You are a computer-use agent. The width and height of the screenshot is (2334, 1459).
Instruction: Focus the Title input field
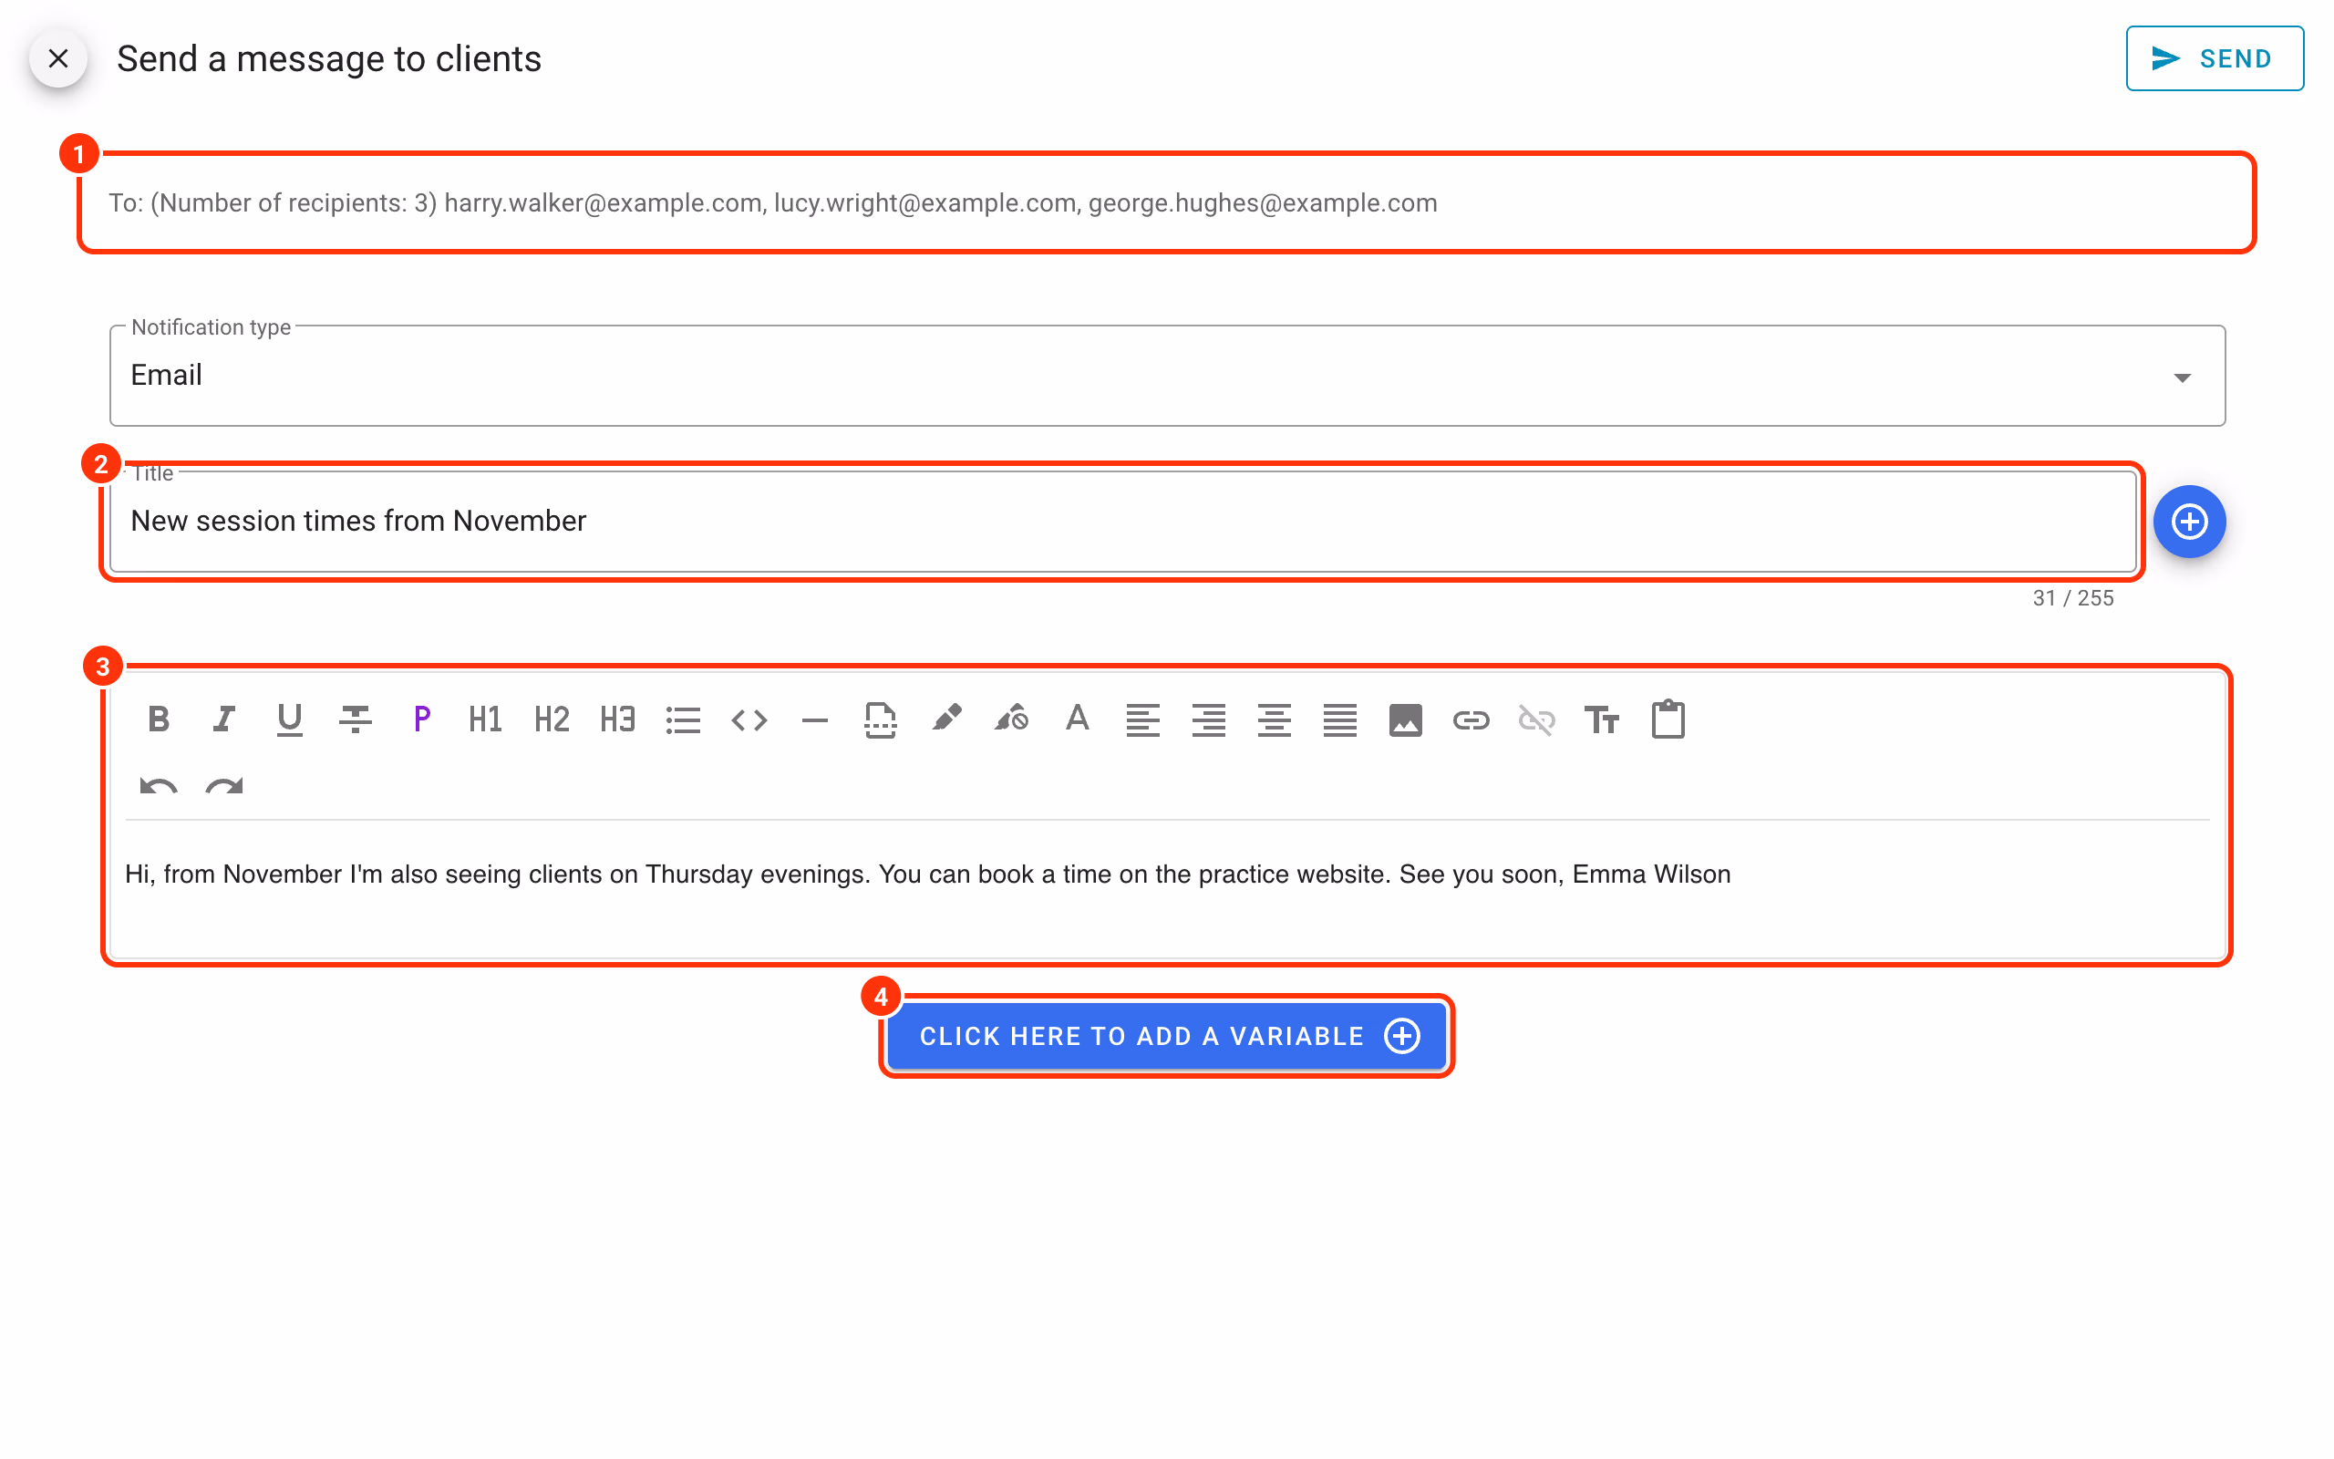[1123, 521]
